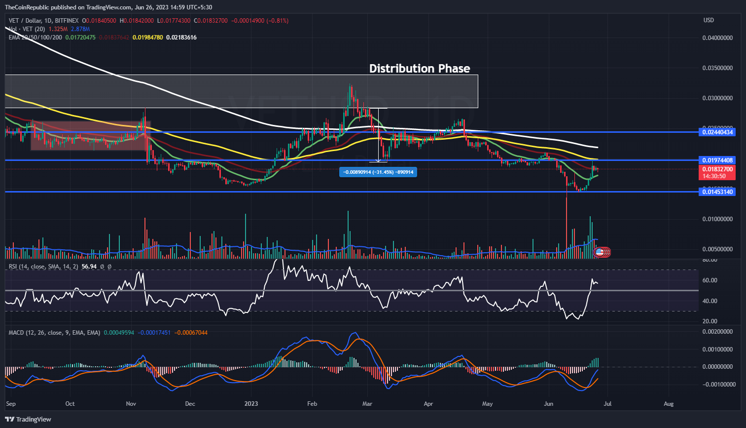
Task: Click the Apr label on the time axis
Action: pyautogui.click(x=428, y=404)
